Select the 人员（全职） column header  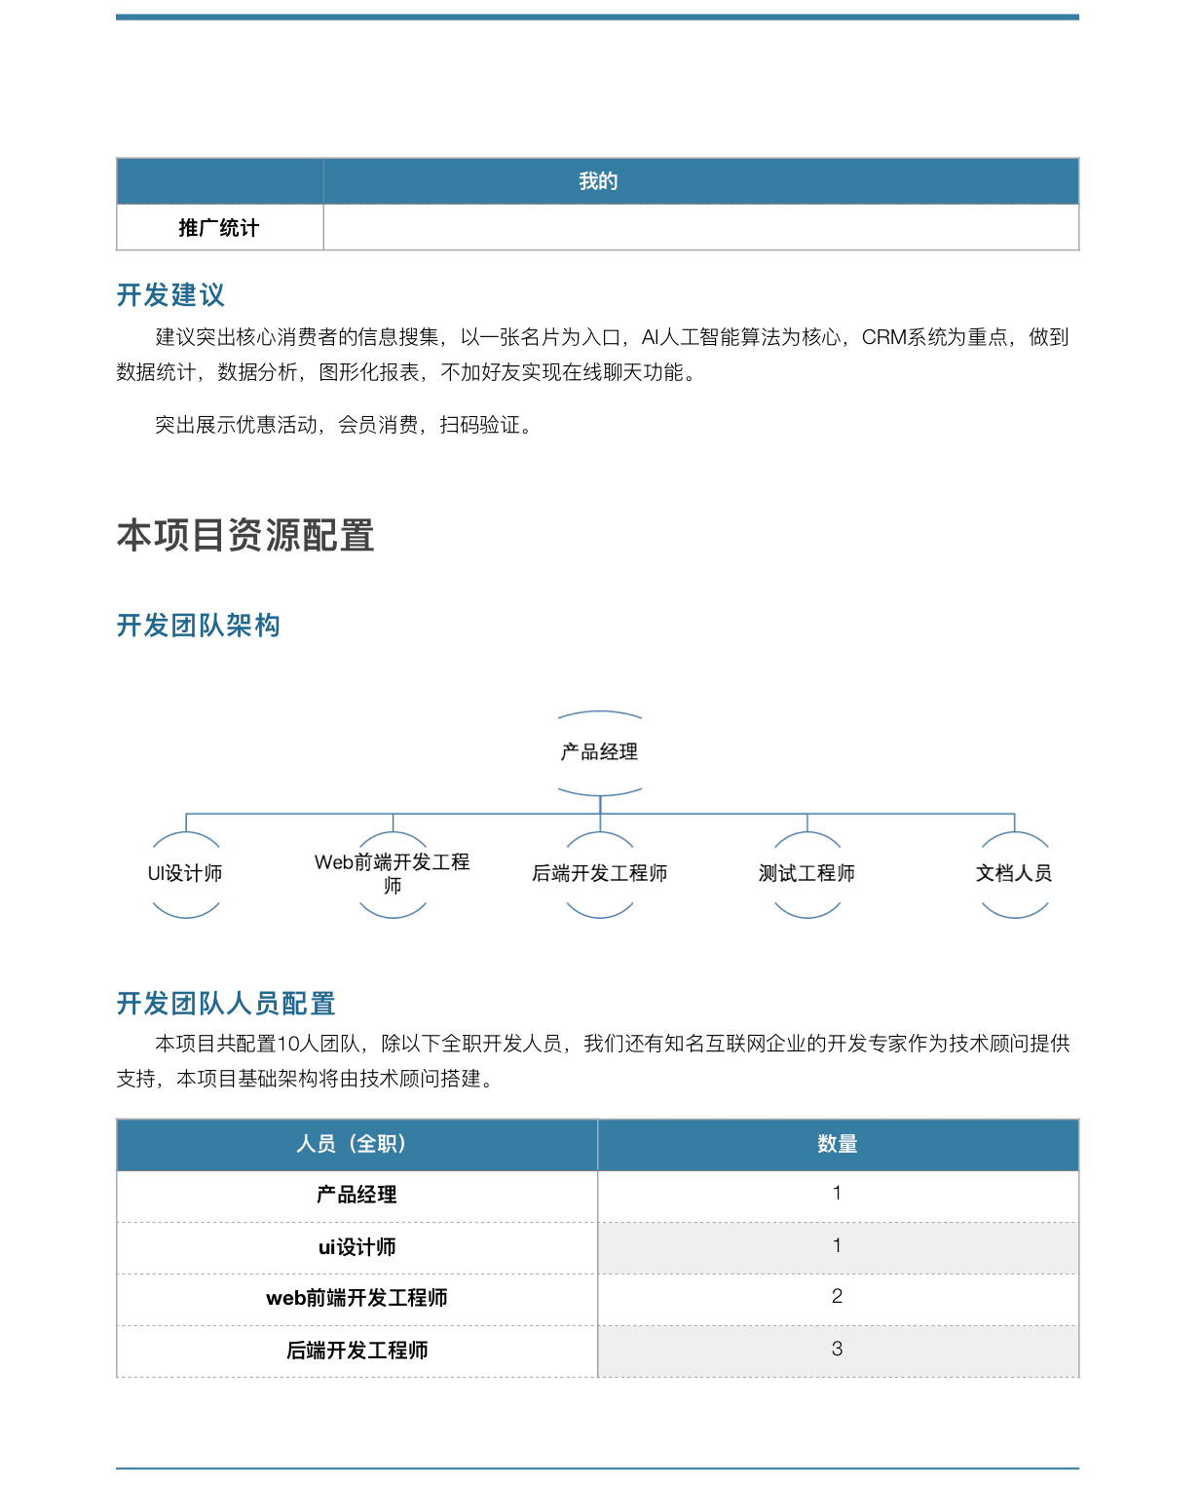[356, 1145]
